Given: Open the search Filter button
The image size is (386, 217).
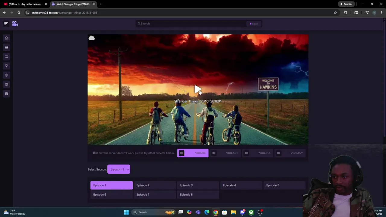Looking at the screenshot, I should click(x=254, y=24).
